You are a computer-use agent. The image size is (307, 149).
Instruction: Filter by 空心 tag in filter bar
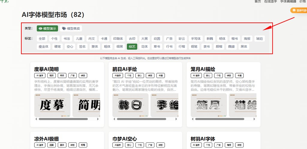70,47
